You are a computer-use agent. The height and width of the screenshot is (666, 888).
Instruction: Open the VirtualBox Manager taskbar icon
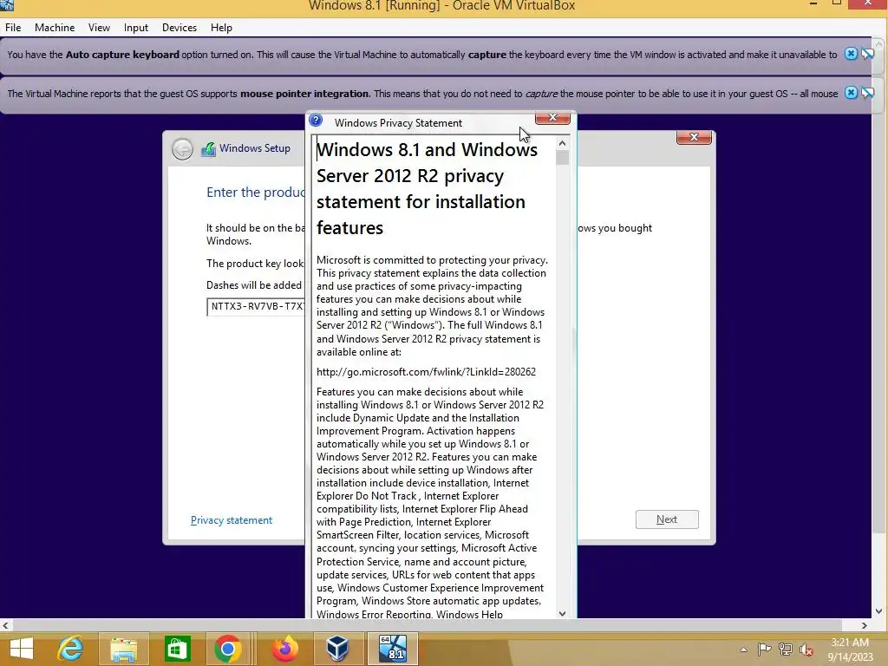337,649
